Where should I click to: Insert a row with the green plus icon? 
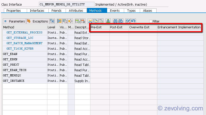click(x=77, y=21)
